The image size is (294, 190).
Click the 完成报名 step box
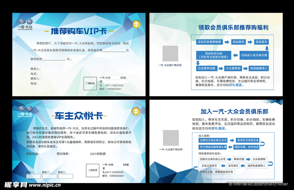pyautogui.click(x=239, y=42)
